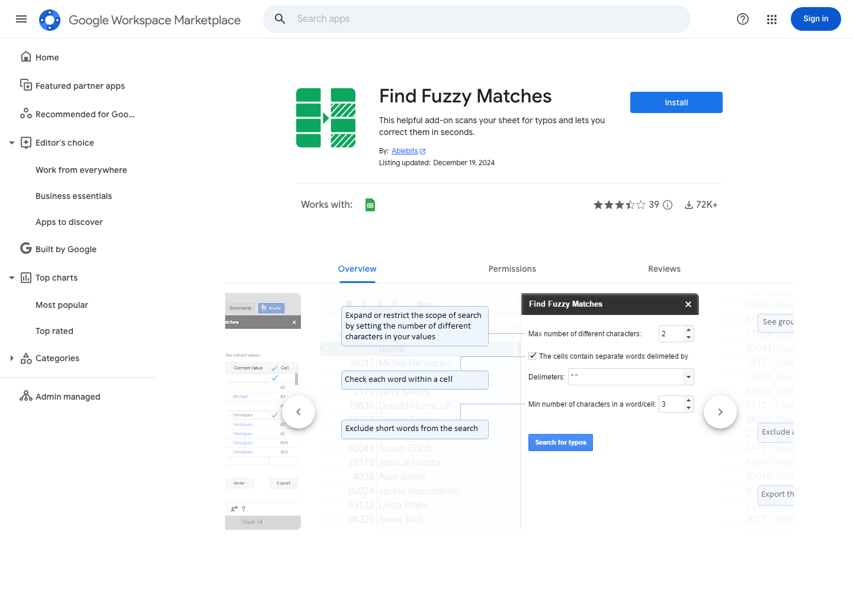The height and width of the screenshot is (592, 853).
Task: Open the Help question mark icon
Action: [743, 19]
